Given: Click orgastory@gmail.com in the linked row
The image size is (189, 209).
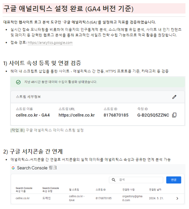Looking at the screenshot, I should [x=132, y=198].
